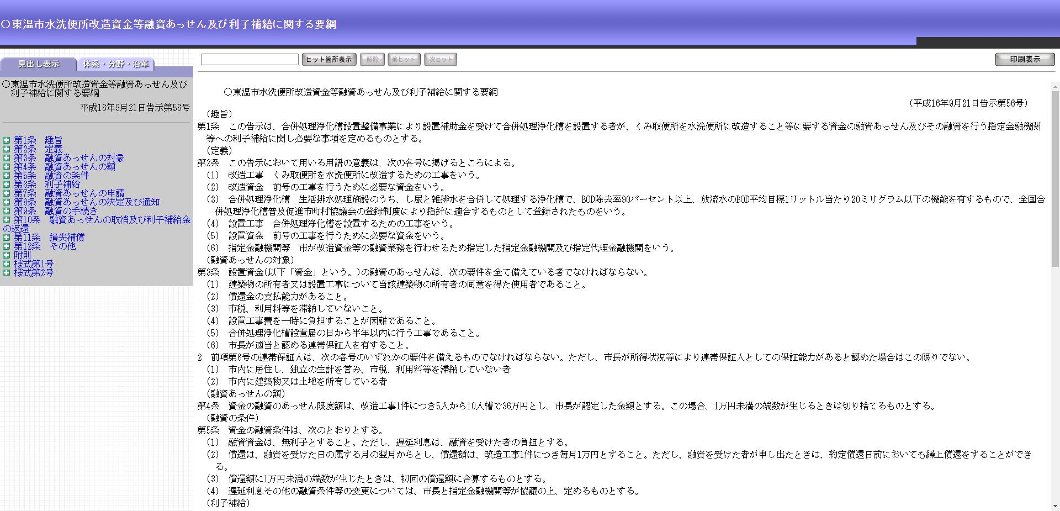Click the plus icon next to 第12条 その他
Viewport: 1060px width, 511px height.
(7, 247)
